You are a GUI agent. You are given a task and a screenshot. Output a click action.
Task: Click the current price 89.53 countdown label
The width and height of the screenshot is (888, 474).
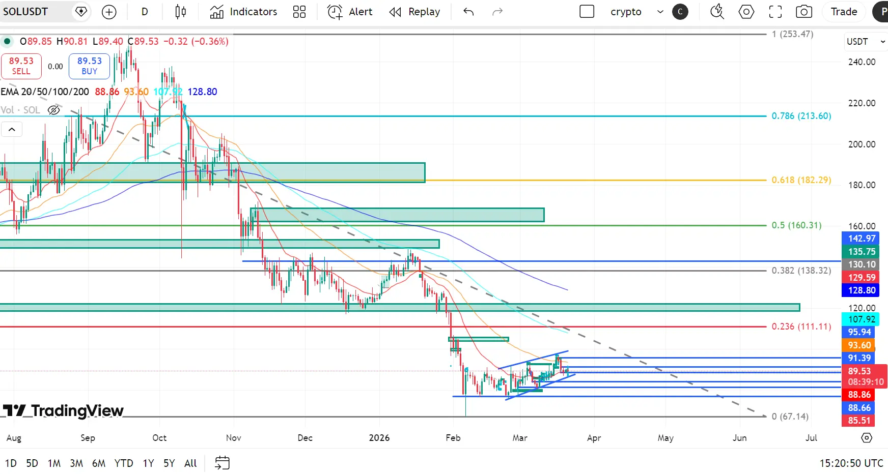click(865, 376)
